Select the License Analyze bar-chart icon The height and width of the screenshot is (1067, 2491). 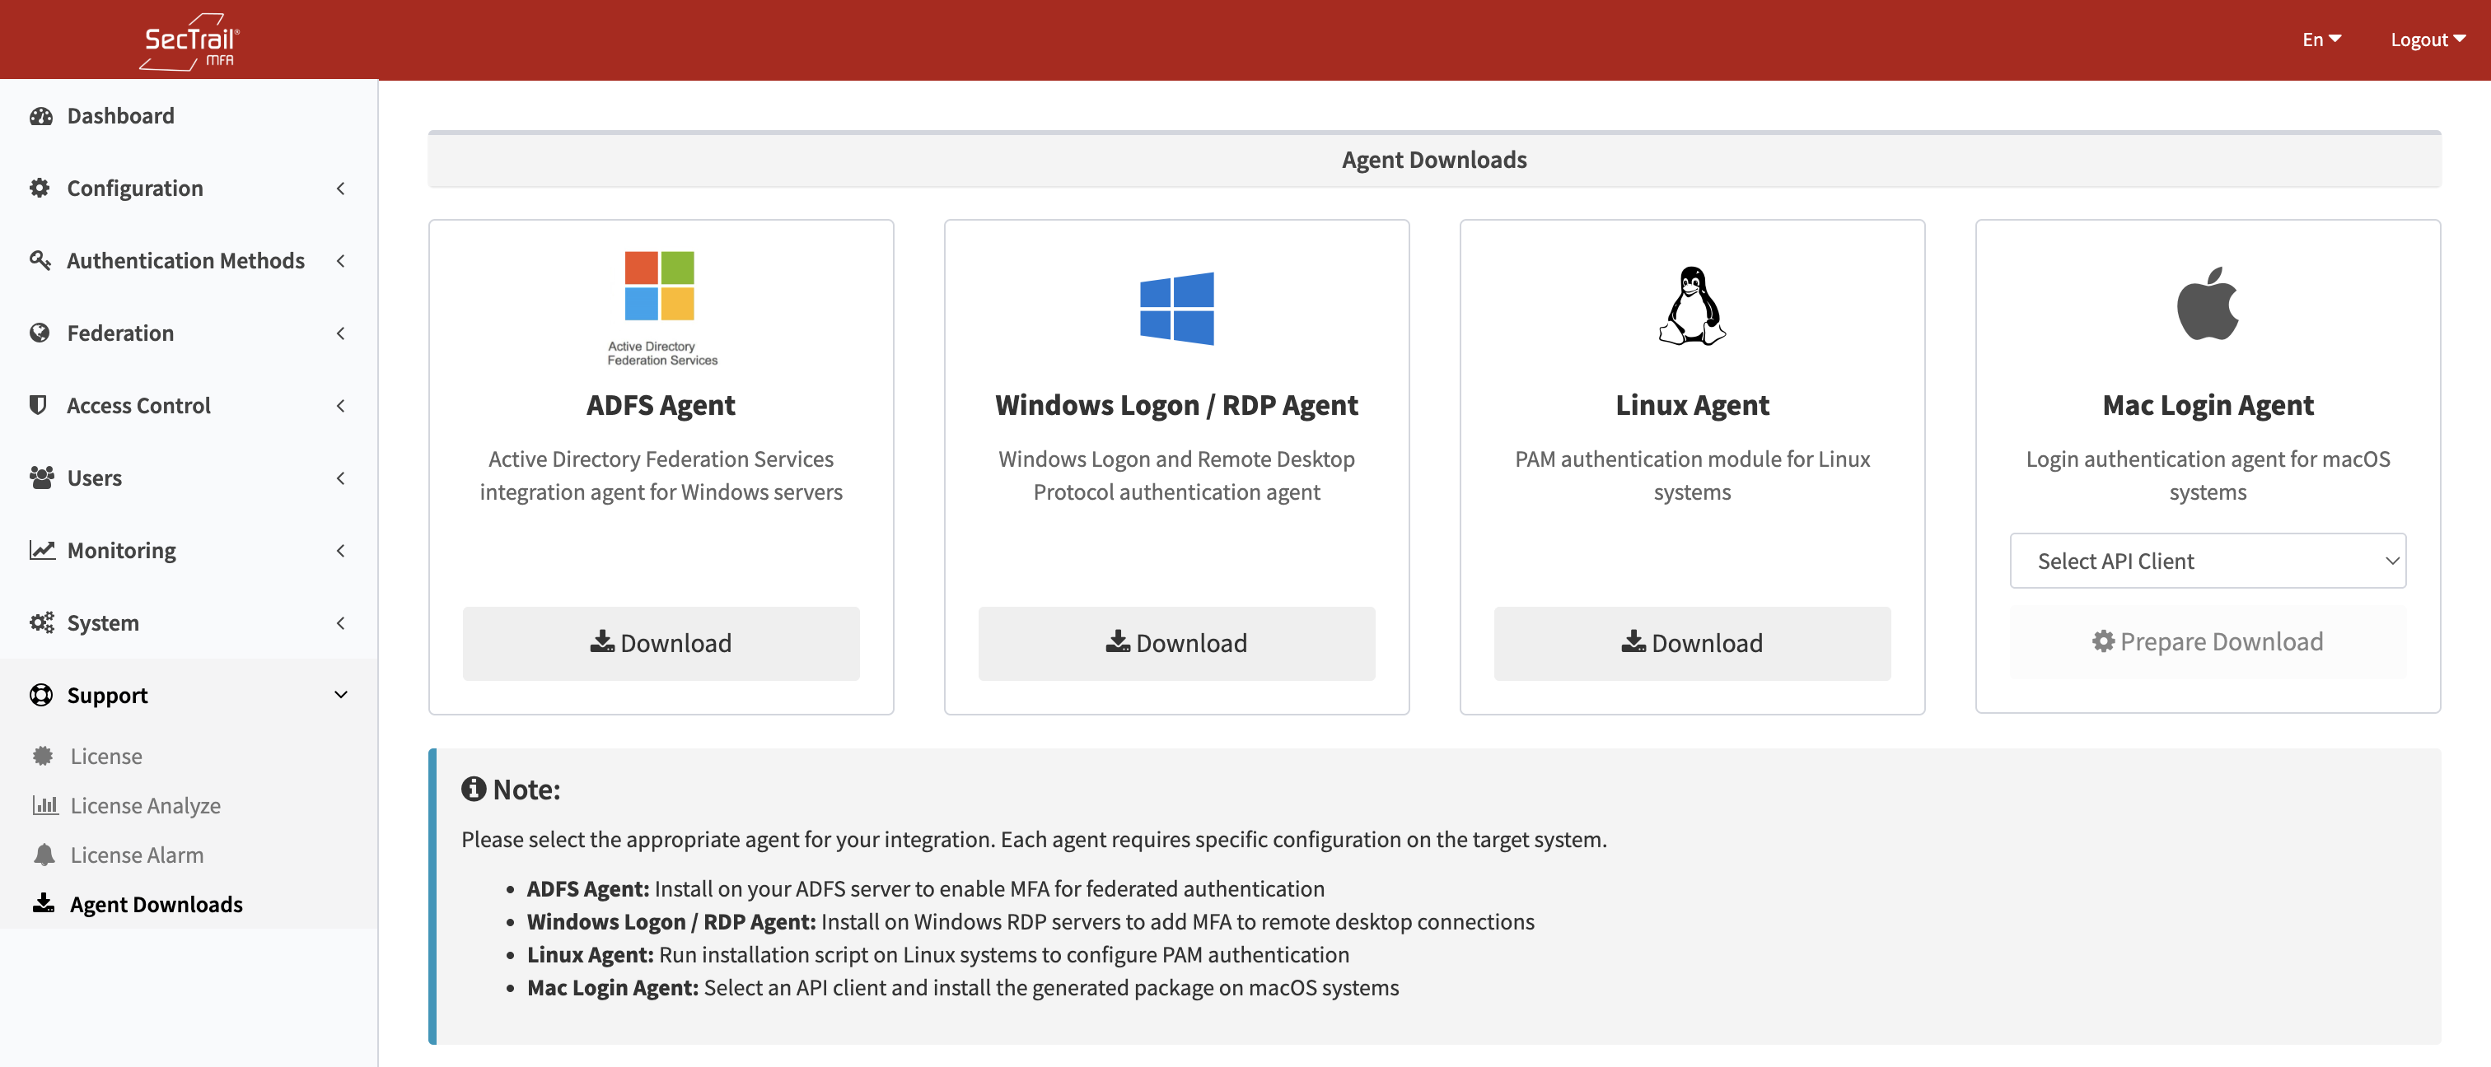click(44, 805)
